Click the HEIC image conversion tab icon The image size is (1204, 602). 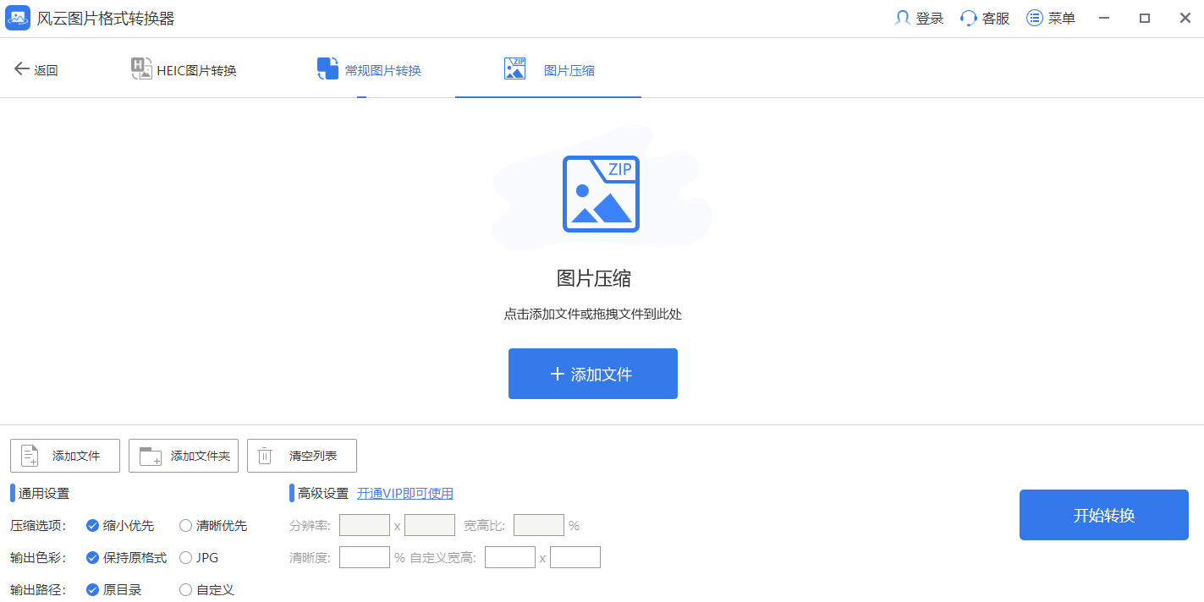[140, 68]
